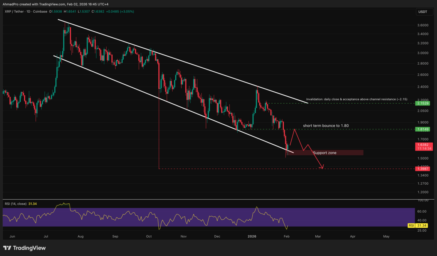
Task: Click the 3.6000 value on the price scale
Action: 422,25
